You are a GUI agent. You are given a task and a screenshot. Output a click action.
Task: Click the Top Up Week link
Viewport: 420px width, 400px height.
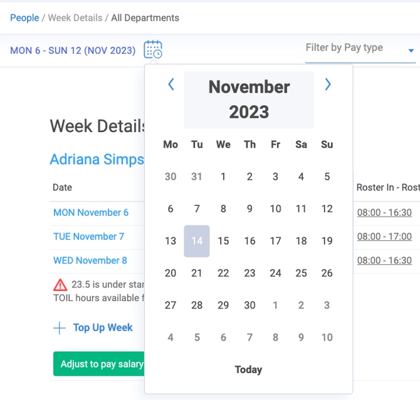pos(103,327)
